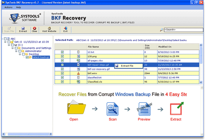Click the Scan document illustration
The image size is (205, 140).
click(x=112, y=109)
